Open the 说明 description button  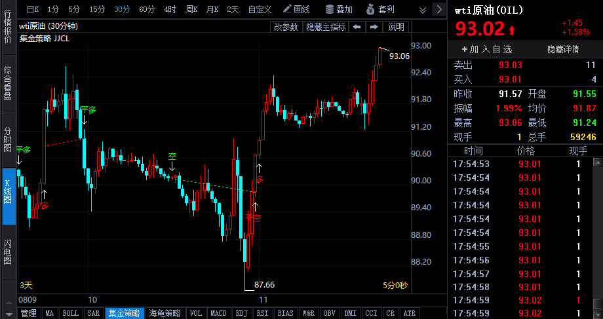(x=396, y=26)
